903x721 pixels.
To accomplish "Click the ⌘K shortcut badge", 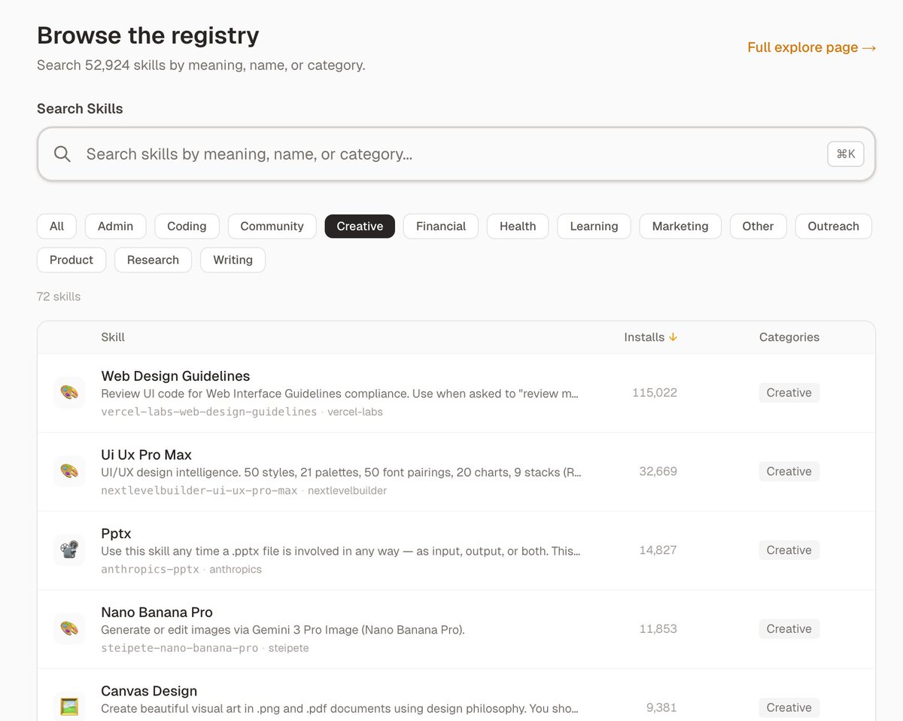I will tap(846, 154).
